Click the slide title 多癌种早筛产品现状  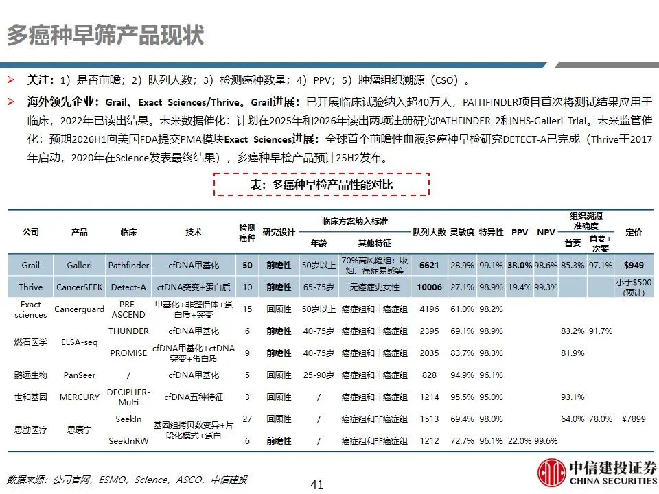pyautogui.click(x=106, y=35)
